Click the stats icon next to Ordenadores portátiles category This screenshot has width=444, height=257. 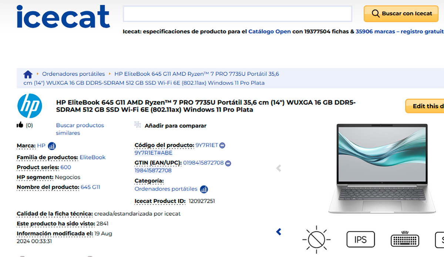204,189
